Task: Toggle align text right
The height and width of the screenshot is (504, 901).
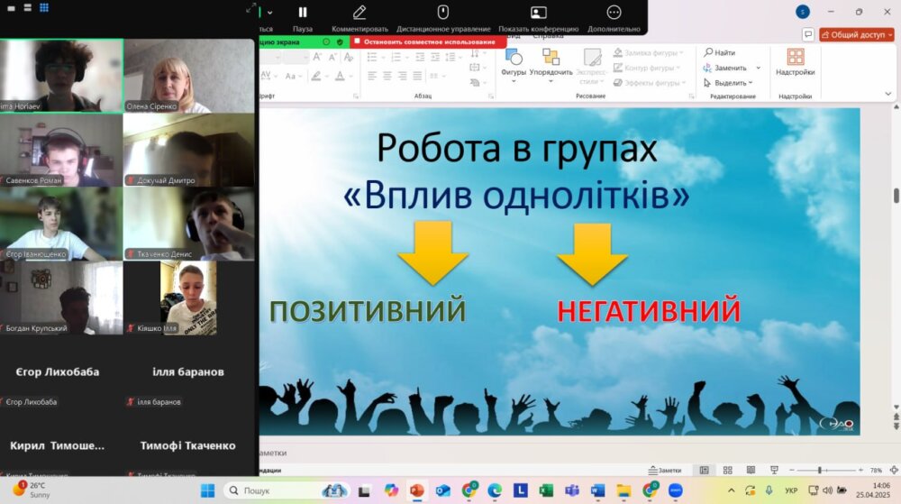Action: [402, 76]
